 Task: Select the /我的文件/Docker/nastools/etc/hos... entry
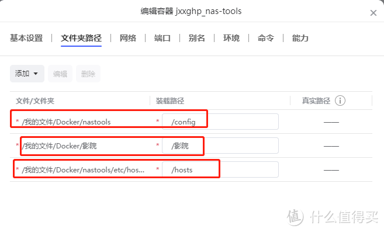[83, 170]
